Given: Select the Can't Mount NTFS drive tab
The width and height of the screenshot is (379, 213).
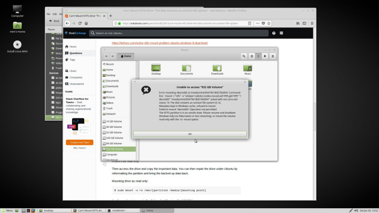Looking at the screenshot, I should [85, 16].
